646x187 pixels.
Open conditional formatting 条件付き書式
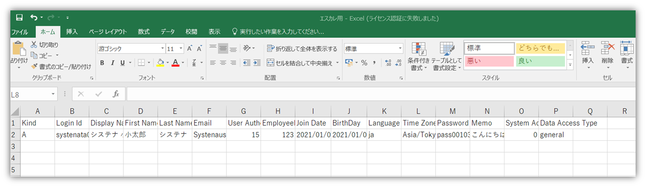click(419, 57)
